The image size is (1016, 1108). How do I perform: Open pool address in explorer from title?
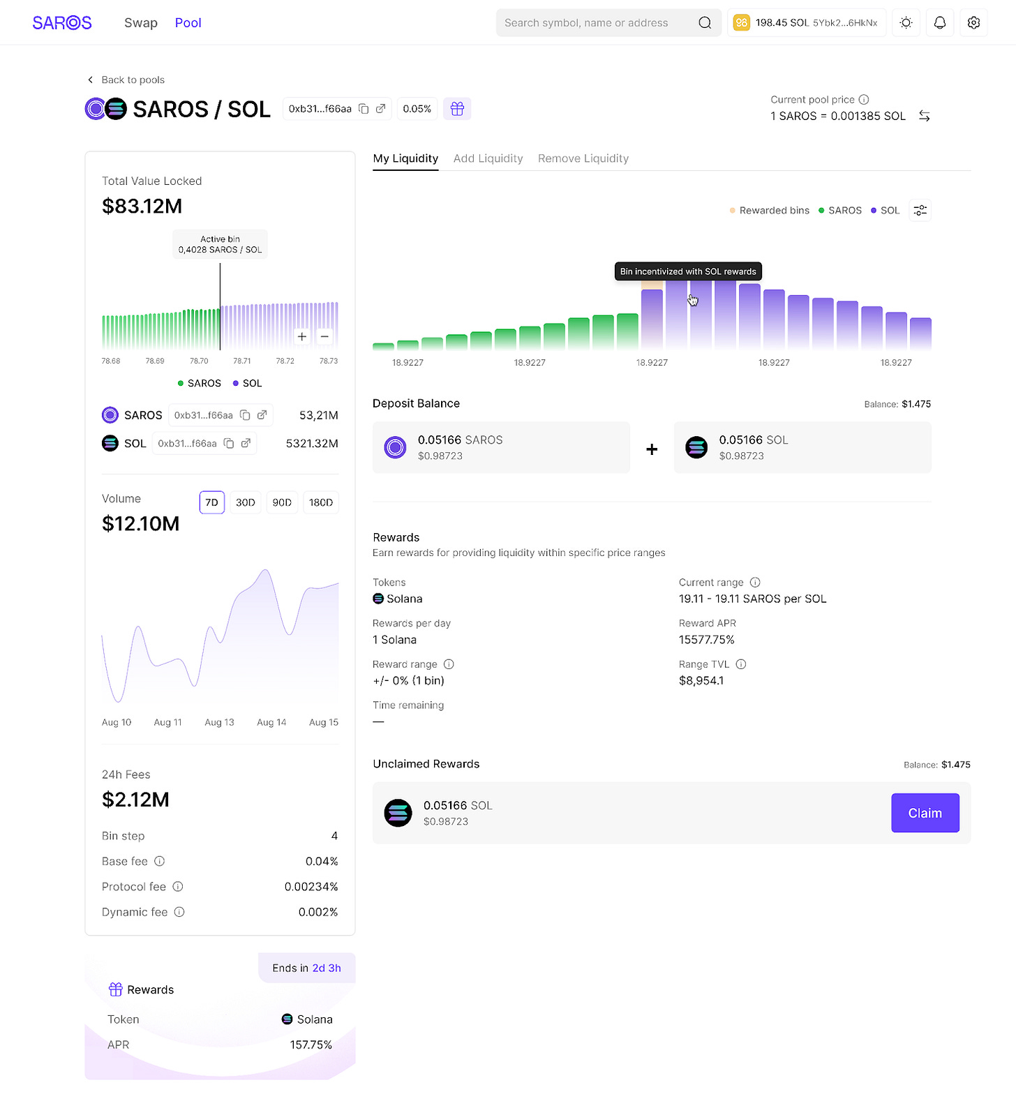[380, 109]
